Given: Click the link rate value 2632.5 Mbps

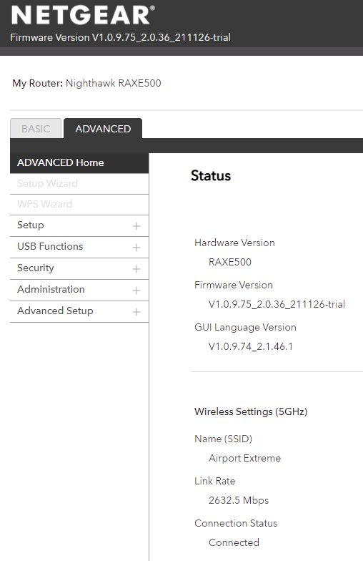Looking at the screenshot, I should tap(239, 500).
